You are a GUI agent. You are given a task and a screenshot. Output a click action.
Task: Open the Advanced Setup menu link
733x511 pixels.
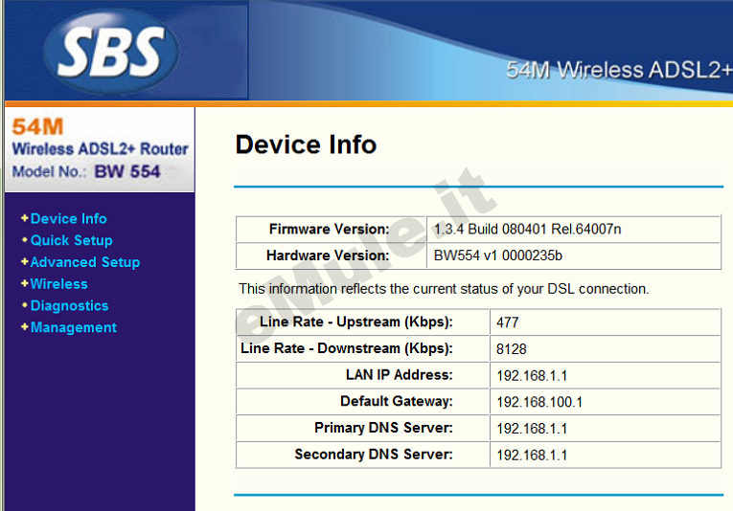[85, 262]
